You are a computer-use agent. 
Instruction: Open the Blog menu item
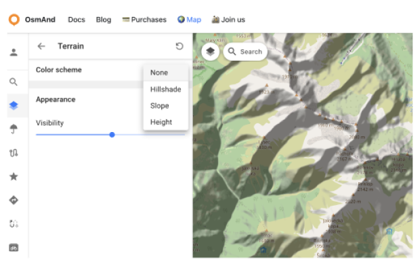pos(104,20)
